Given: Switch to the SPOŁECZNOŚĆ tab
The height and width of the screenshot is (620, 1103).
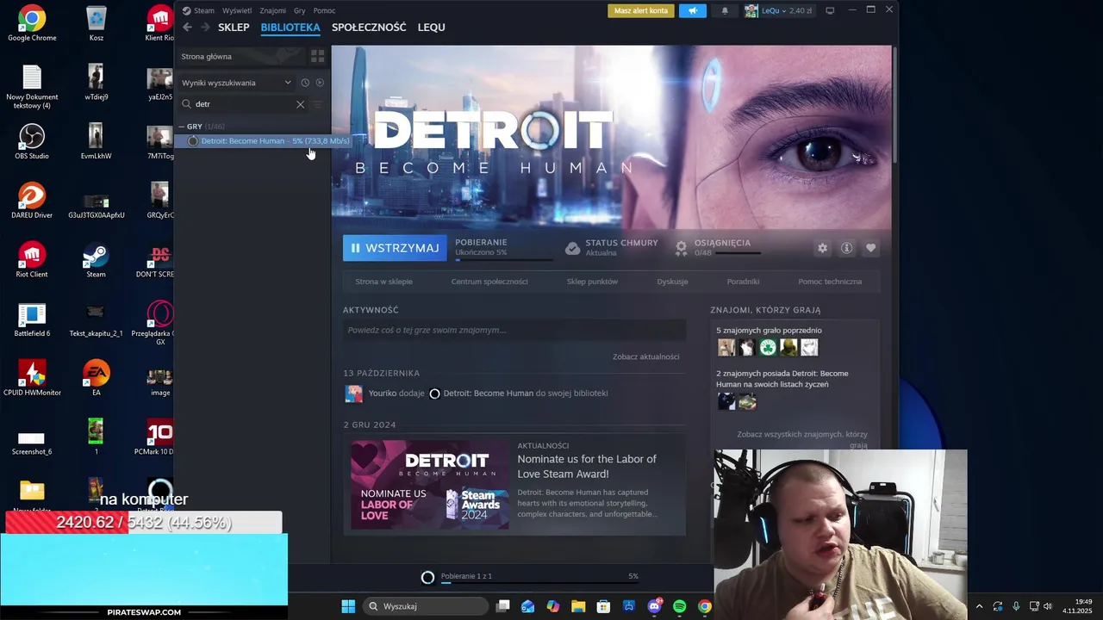Looking at the screenshot, I should [369, 28].
